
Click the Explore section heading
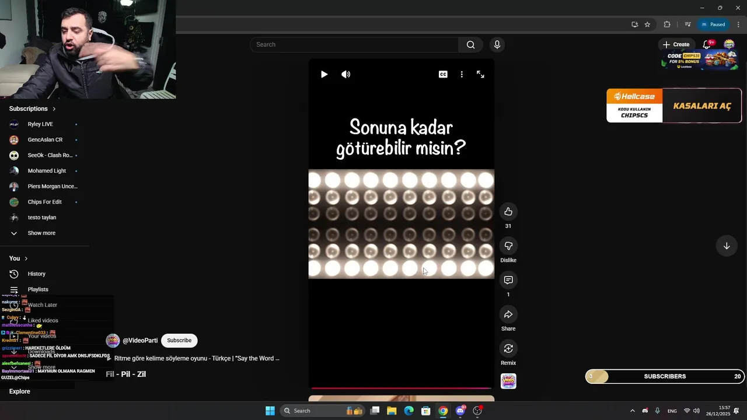20,391
